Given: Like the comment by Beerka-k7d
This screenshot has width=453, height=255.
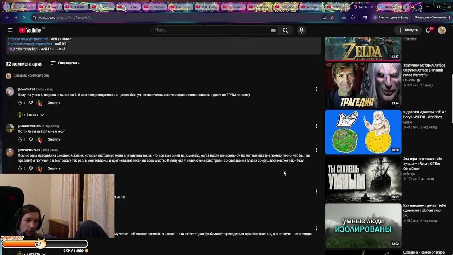Looking at the screenshot, I should pyautogui.click(x=20, y=103).
